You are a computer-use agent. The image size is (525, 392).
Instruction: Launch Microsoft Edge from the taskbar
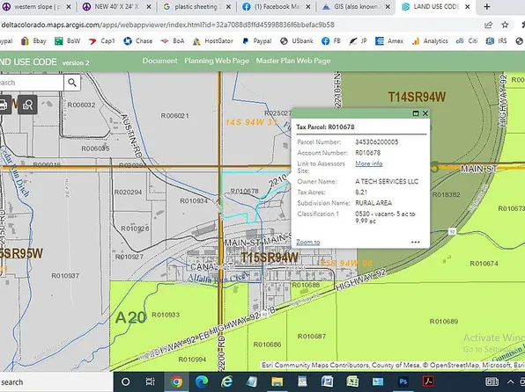tap(202, 381)
